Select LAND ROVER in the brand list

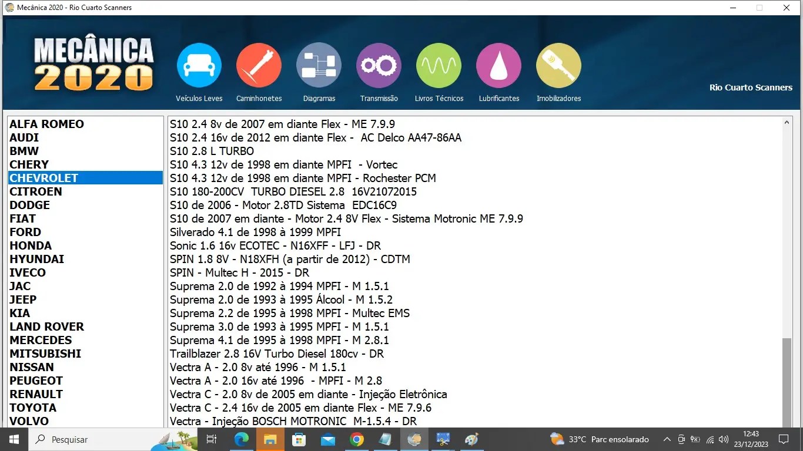pos(85,327)
